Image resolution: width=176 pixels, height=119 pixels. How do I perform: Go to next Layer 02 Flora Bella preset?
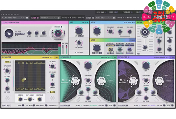110,18
